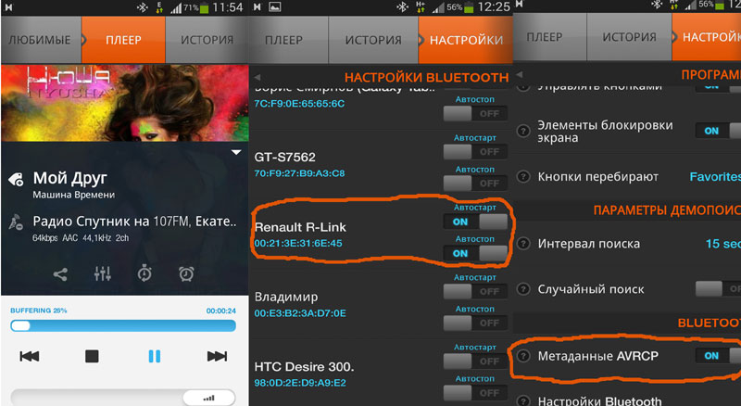Open the equalizer sliders icon
The width and height of the screenshot is (741, 406).
point(103,273)
